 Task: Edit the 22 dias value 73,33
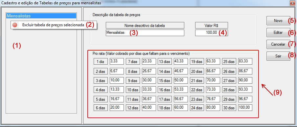[213, 90]
